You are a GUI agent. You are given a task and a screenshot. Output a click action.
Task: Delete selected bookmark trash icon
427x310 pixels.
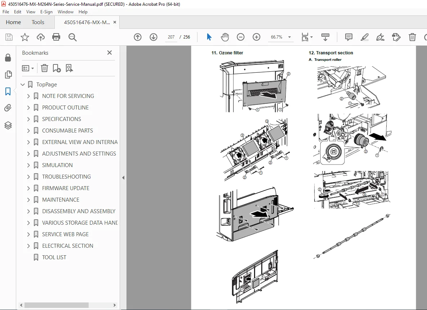pyautogui.click(x=44, y=68)
